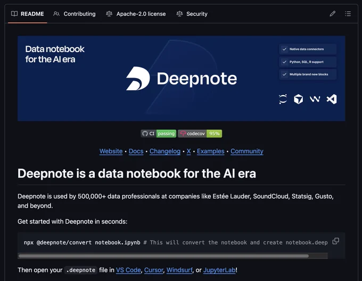
Task: Click the Native data connectors checkmark
Action: [x=284, y=49]
